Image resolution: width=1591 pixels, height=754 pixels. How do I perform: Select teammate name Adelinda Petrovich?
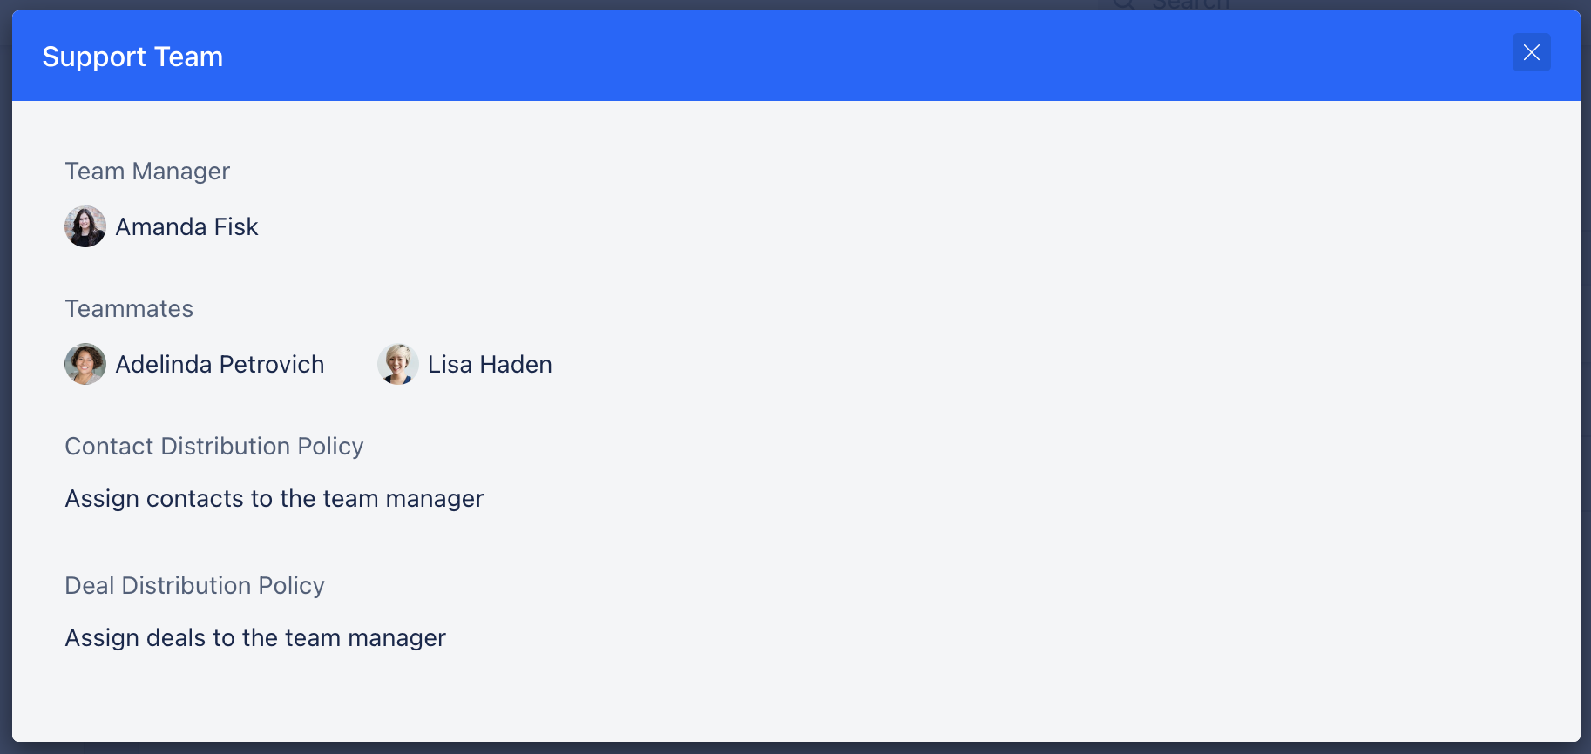pyautogui.click(x=220, y=365)
